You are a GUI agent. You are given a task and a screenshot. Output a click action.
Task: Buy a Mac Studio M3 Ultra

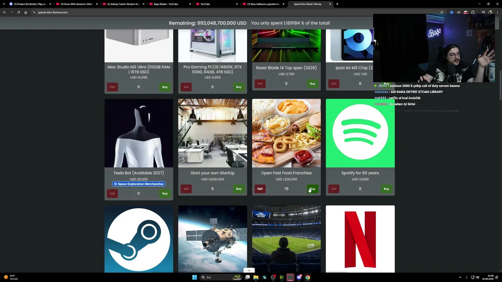(165, 87)
